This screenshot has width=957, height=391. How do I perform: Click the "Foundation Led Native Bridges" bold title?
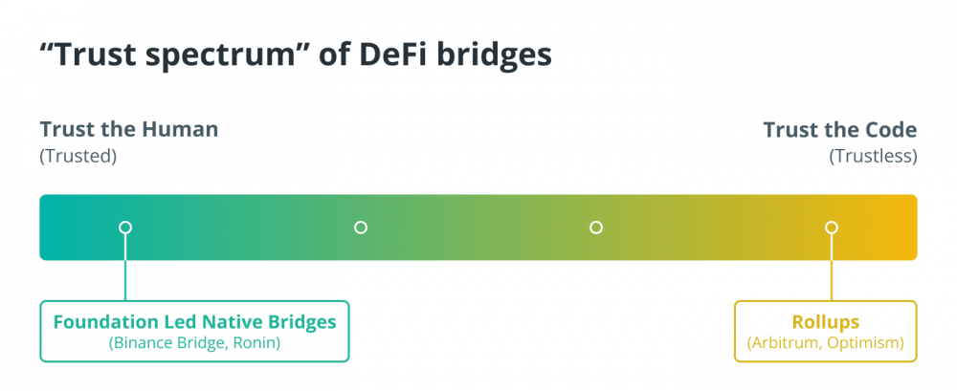[194, 322]
